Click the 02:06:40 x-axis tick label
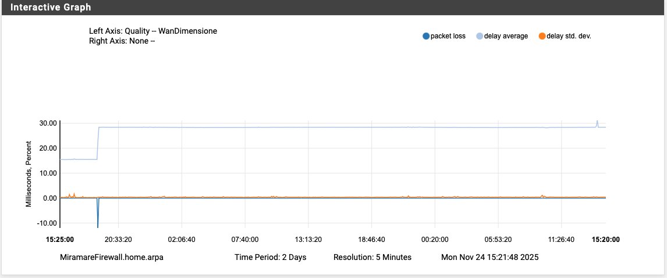The image size is (667, 278). (x=182, y=239)
